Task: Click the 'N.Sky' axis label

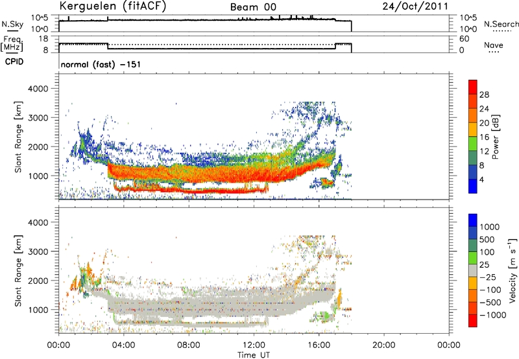Action: pos(12,24)
